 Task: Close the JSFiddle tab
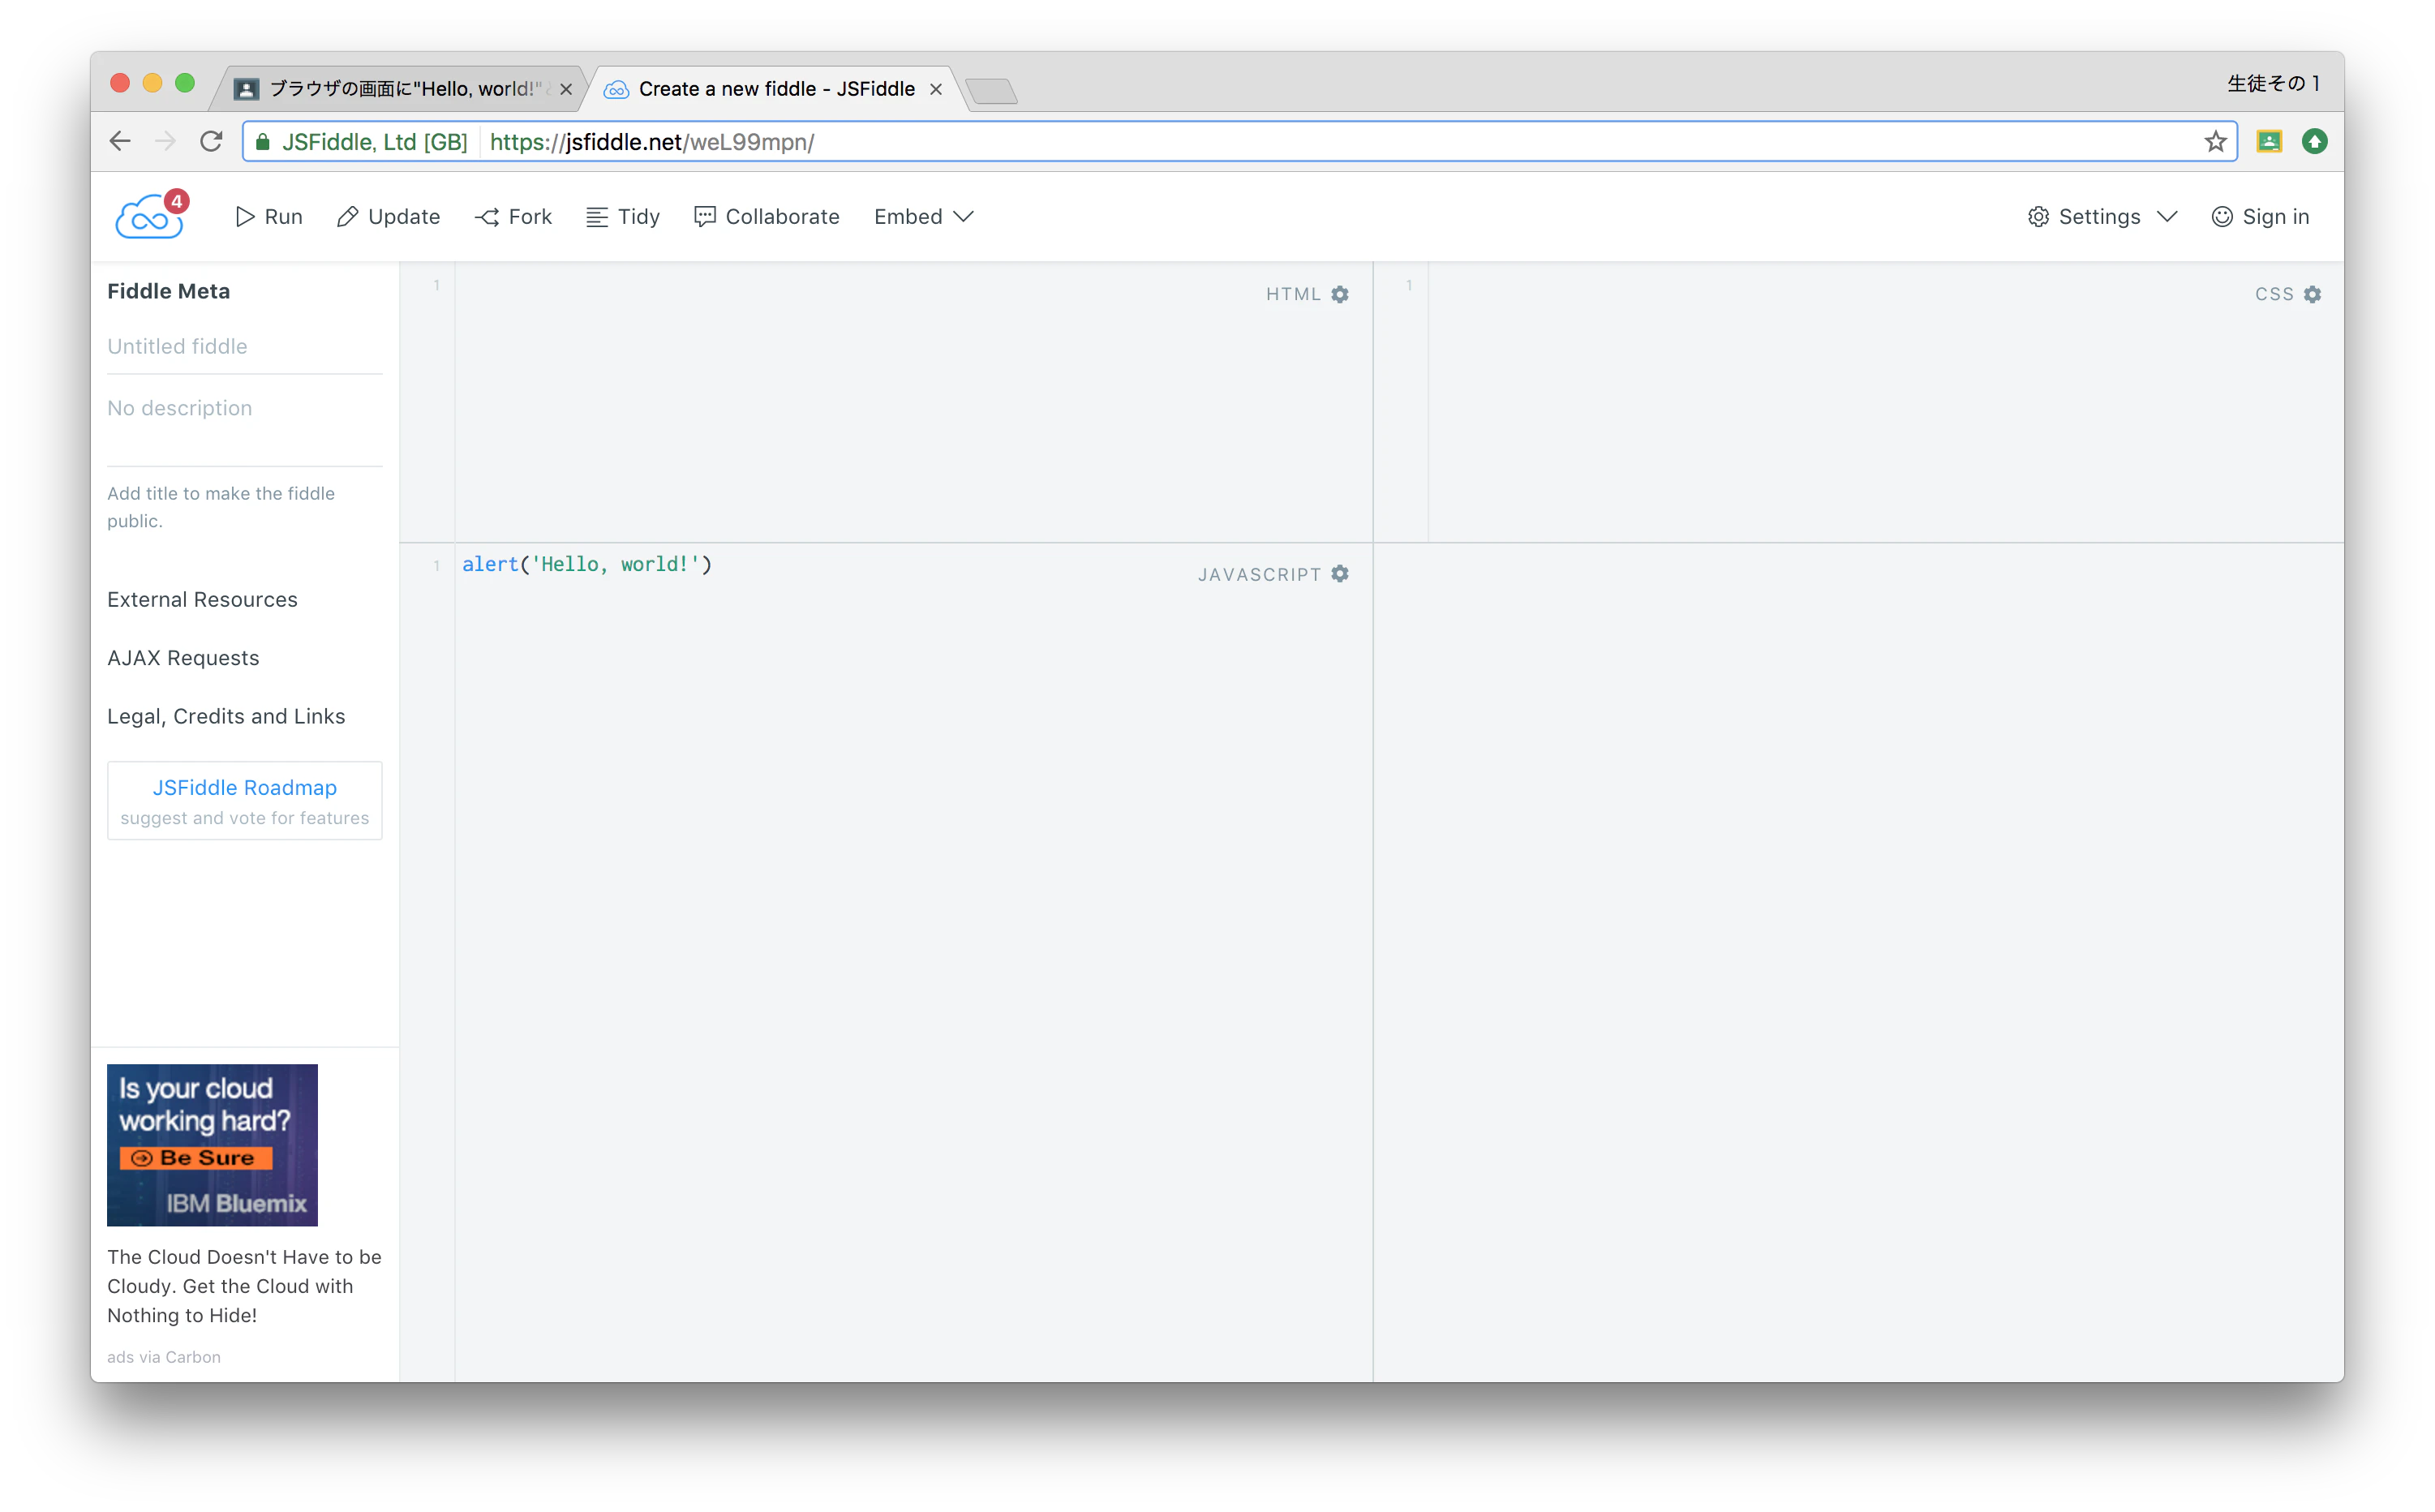coord(936,89)
